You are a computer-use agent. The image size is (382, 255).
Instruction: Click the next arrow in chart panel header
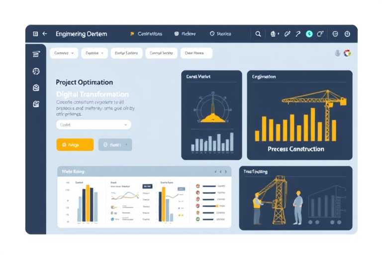(226, 172)
